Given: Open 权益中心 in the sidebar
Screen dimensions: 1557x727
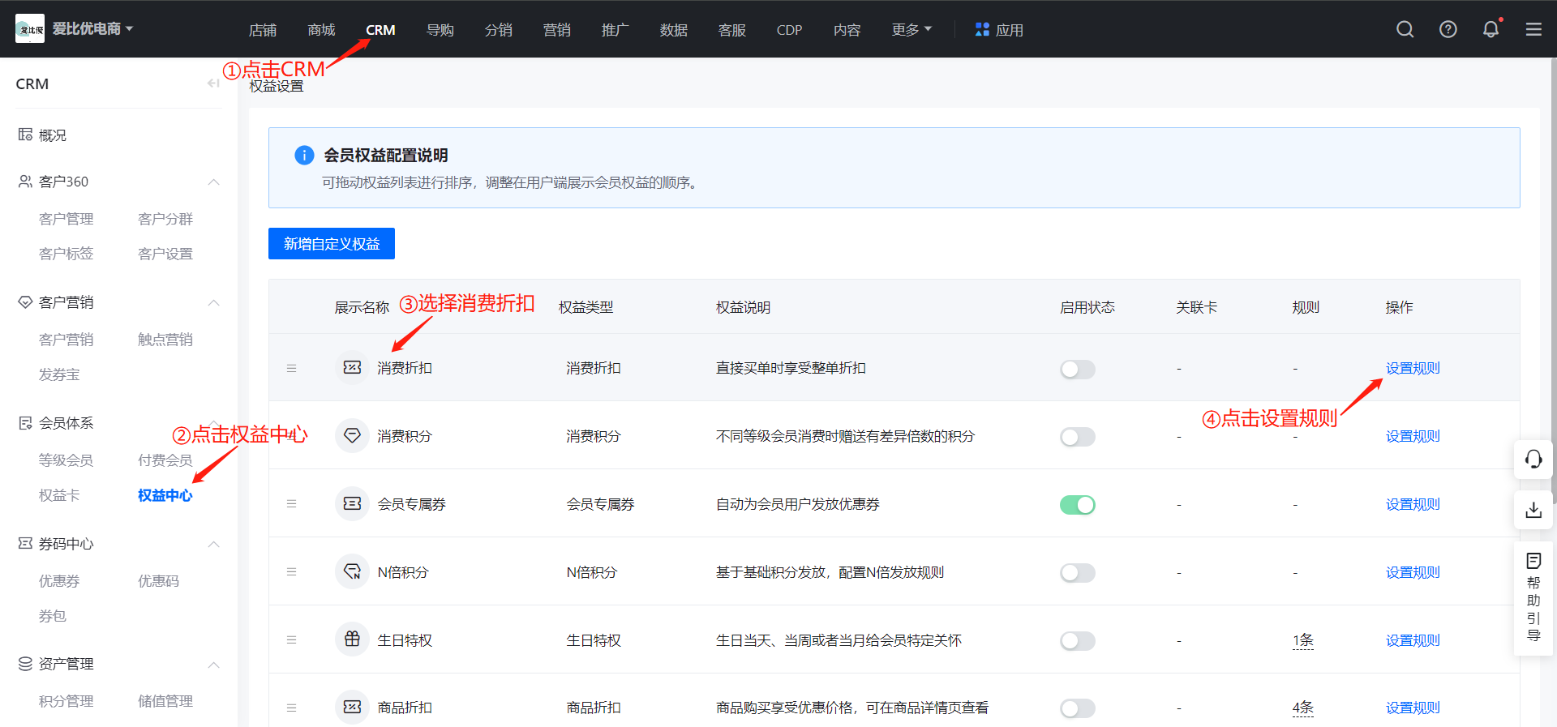Looking at the screenshot, I should pyautogui.click(x=165, y=495).
